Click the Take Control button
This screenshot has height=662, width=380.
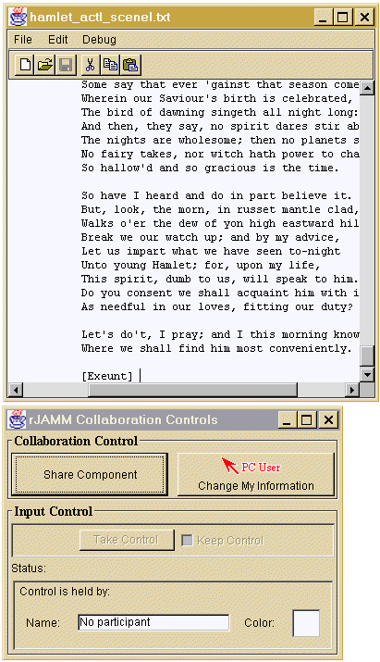pyautogui.click(x=127, y=540)
